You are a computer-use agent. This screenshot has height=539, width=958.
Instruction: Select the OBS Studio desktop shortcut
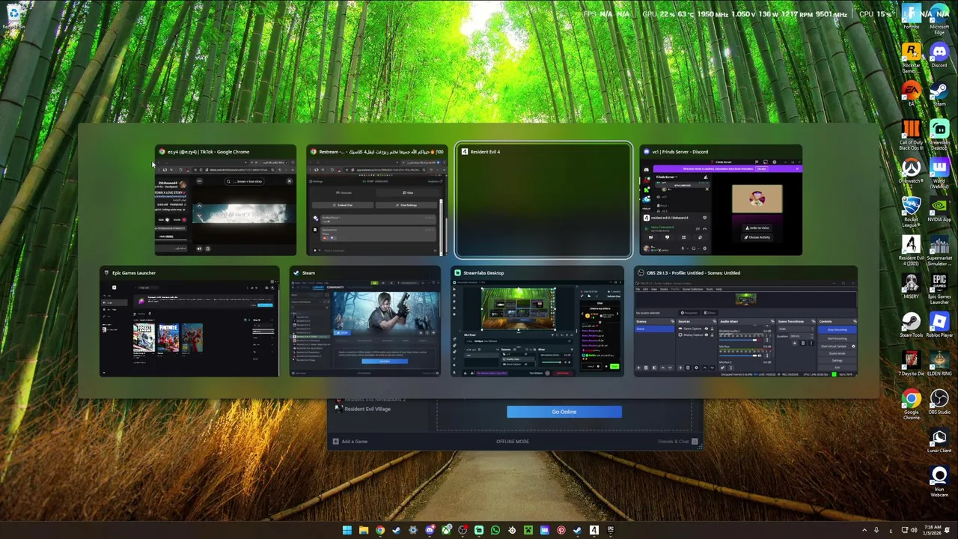tap(939, 403)
